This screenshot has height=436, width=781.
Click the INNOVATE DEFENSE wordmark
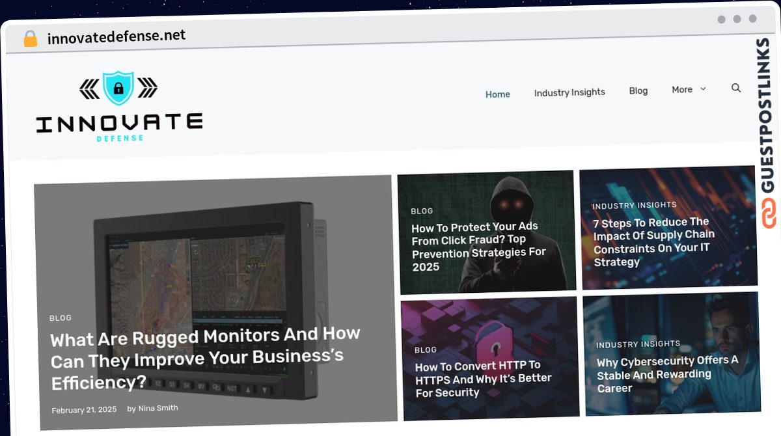(x=119, y=126)
